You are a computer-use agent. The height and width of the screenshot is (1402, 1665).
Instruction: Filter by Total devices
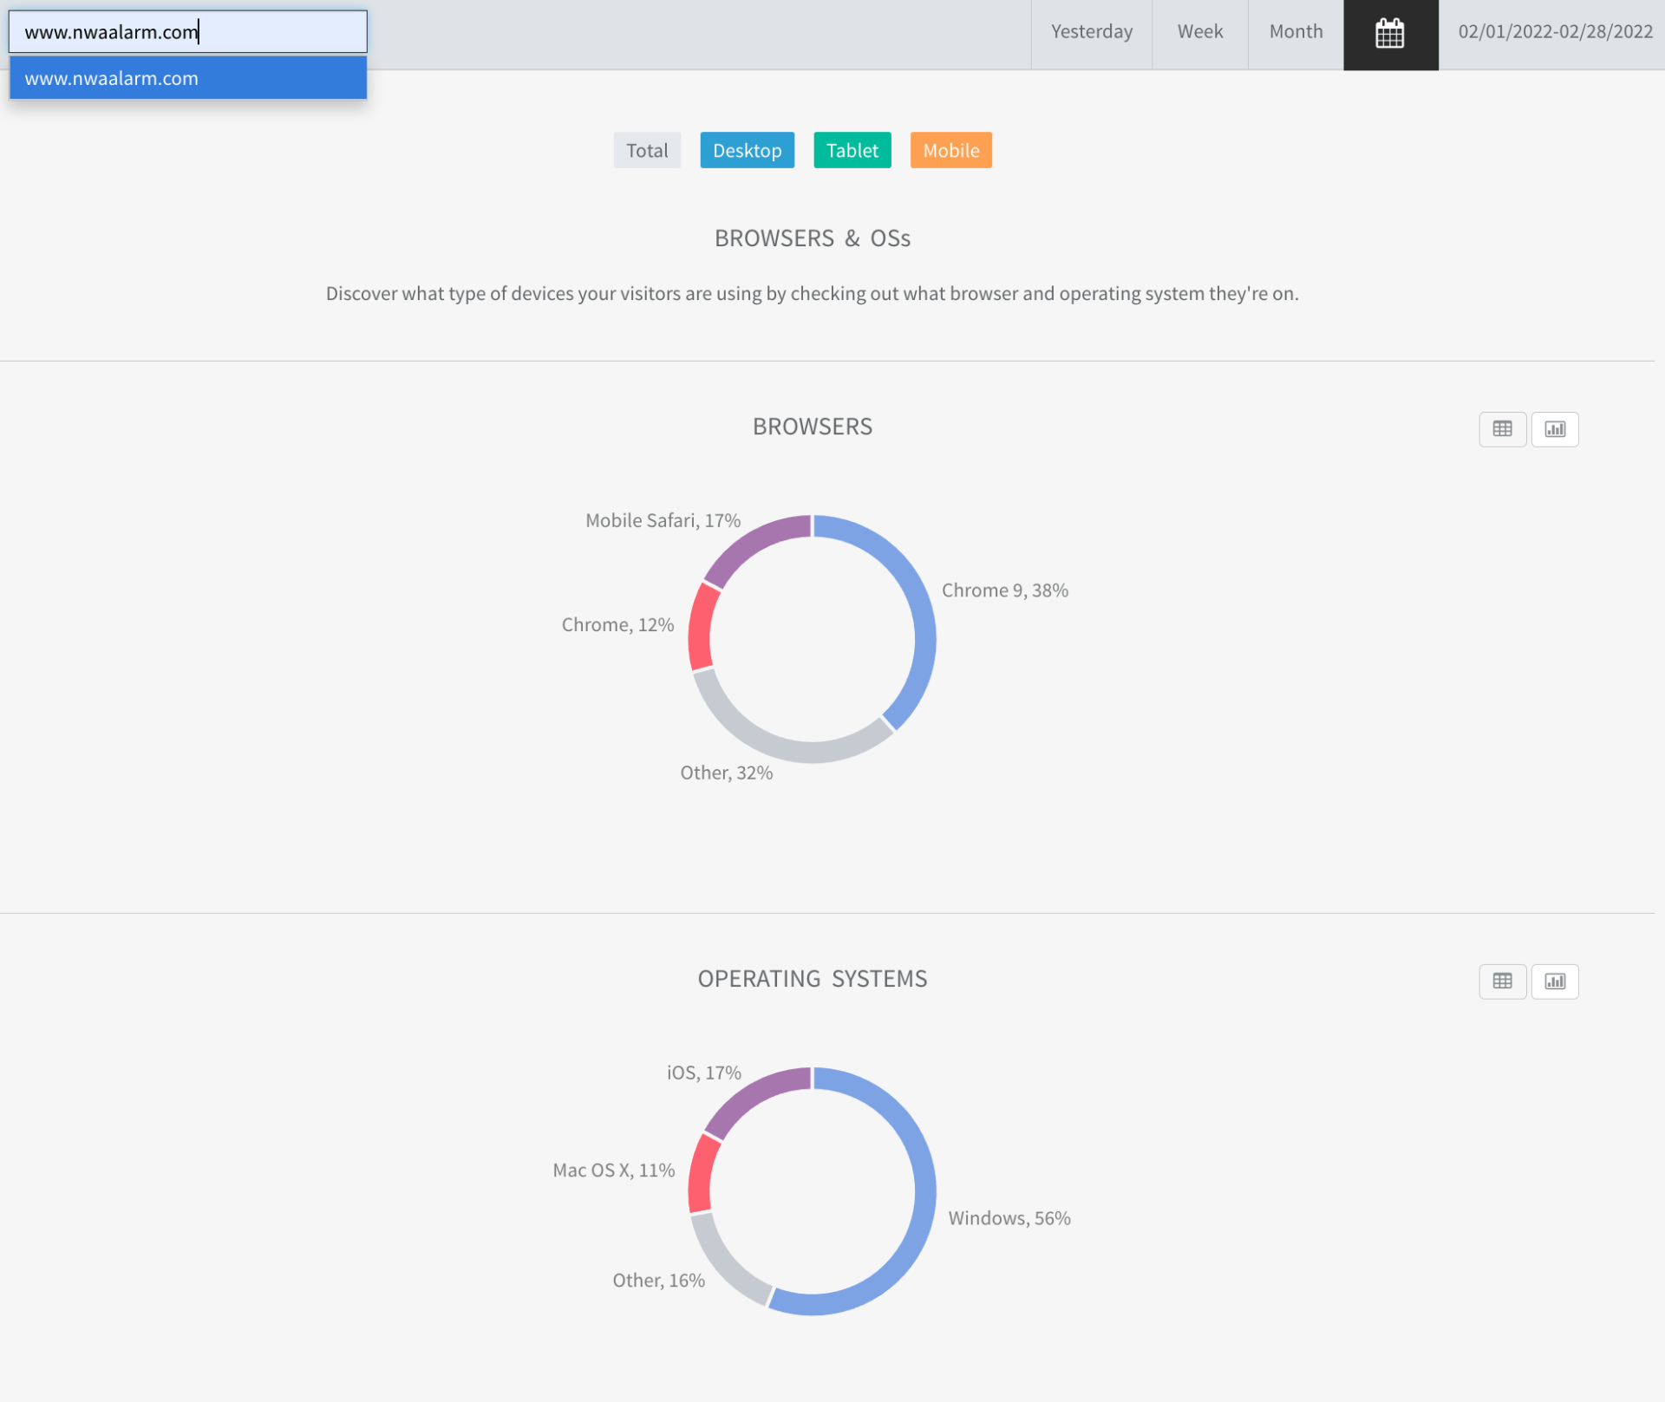coord(647,151)
